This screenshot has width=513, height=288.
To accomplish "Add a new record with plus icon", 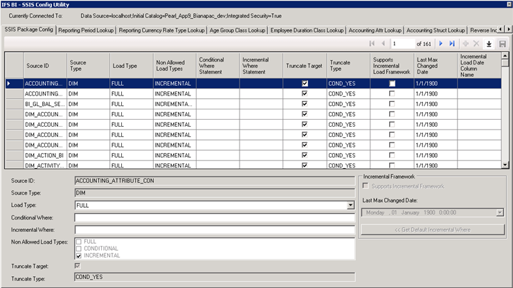I will coord(465,44).
